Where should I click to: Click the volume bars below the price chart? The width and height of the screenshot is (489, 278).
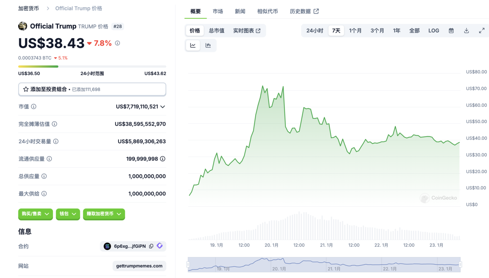324,226
